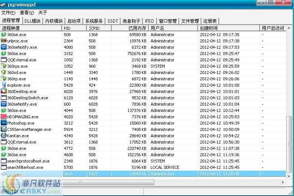
Task: Click icon of 360se.exe with PID 508
Action: tap(4, 35)
